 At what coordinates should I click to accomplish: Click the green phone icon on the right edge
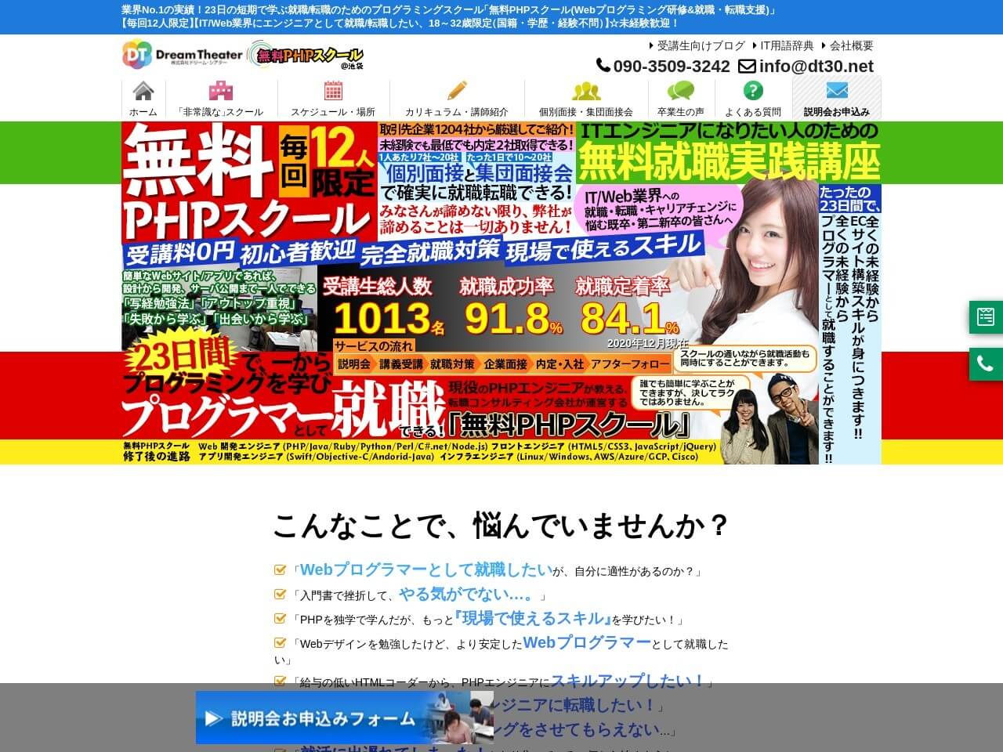click(986, 363)
